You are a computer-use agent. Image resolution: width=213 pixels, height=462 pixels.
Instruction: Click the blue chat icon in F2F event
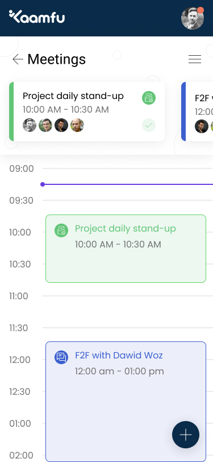coord(61,357)
